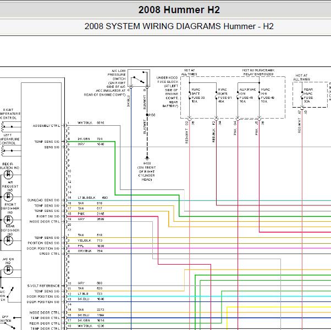This screenshot has width=331, height=330.
Task: Click the REAR HVAC FUSE 30A label
Action: pyautogui.click(x=308, y=96)
